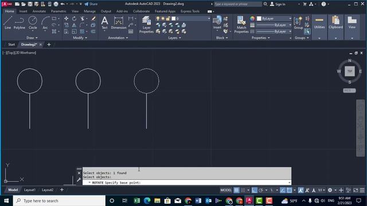This screenshot has width=367, height=206.
Task: Switch to the Start file tab
Action: tap(11, 45)
